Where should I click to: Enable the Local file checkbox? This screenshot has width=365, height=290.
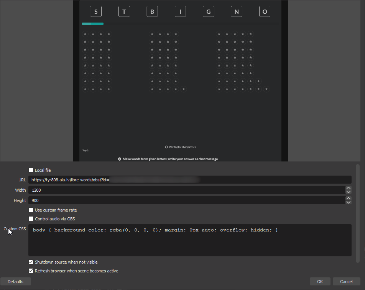(x=31, y=170)
